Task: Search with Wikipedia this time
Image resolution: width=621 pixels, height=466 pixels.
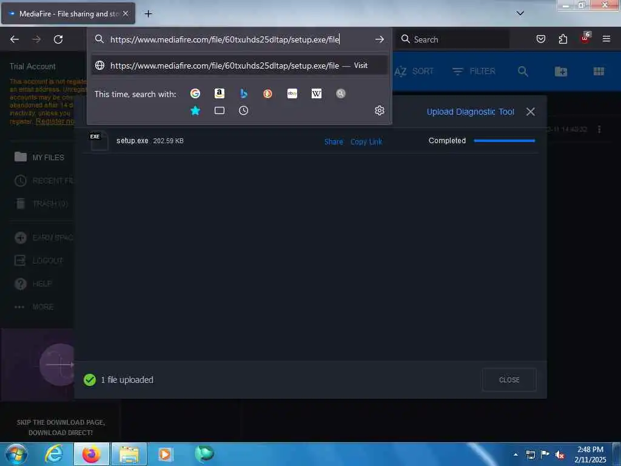Action: [317, 93]
